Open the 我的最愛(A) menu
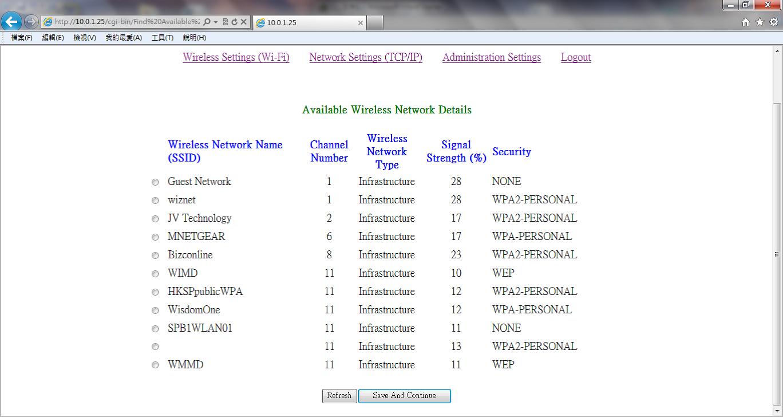This screenshot has width=783, height=417. 124,38
